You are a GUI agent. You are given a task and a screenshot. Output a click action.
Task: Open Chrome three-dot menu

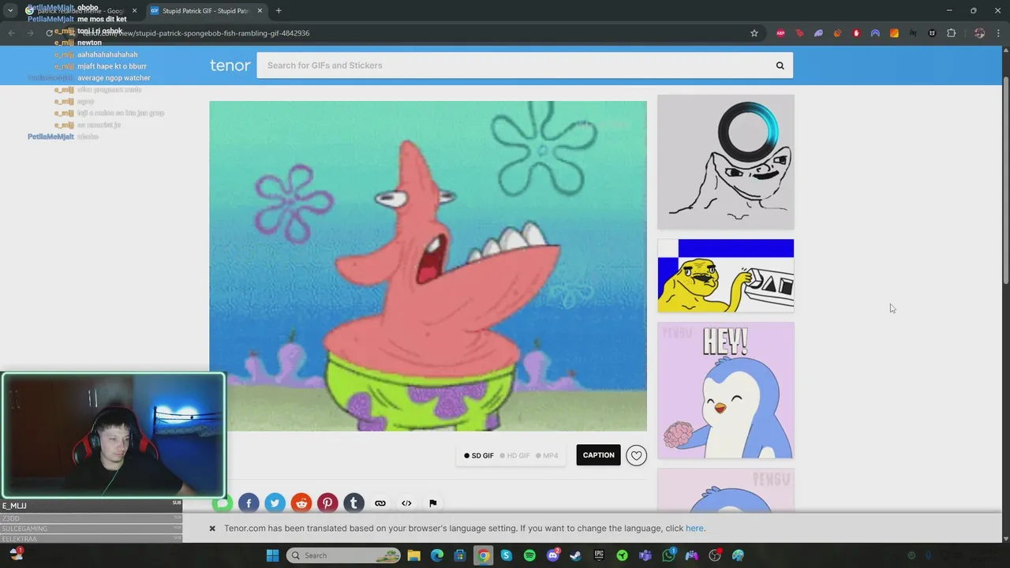[999, 33]
